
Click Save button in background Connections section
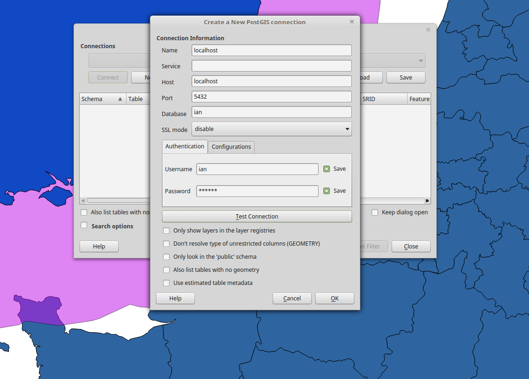(x=406, y=78)
